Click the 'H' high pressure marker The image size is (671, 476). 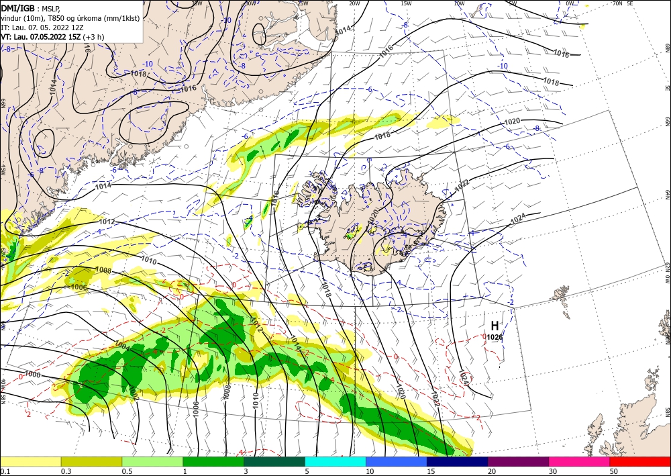[495, 326]
